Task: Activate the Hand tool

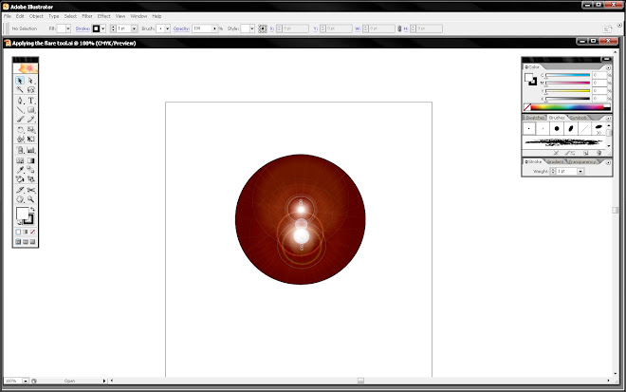Action: pos(20,199)
